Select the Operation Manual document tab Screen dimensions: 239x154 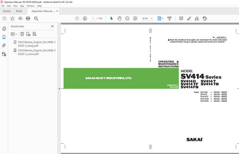tap(43, 11)
